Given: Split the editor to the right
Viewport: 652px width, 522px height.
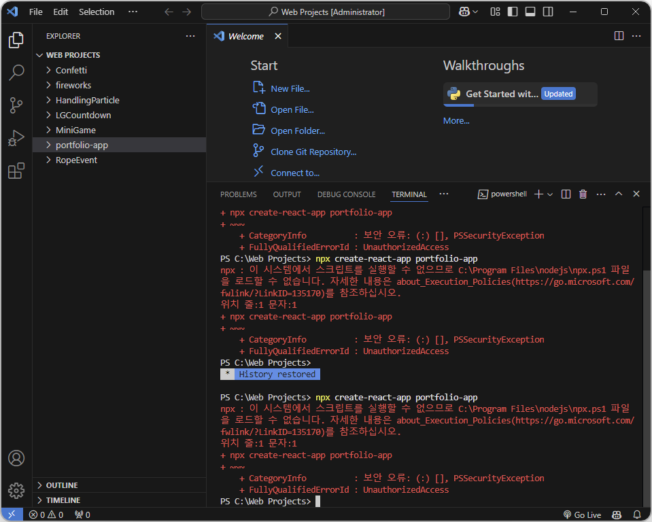Looking at the screenshot, I should 619,36.
